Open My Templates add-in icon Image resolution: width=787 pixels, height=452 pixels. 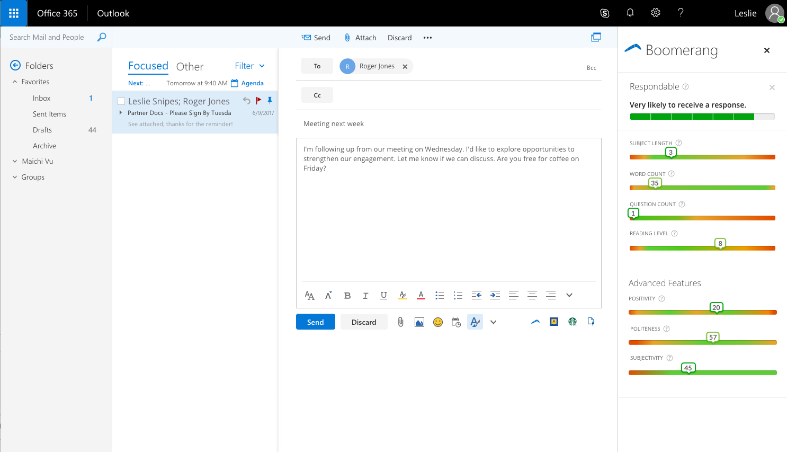[591, 322]
